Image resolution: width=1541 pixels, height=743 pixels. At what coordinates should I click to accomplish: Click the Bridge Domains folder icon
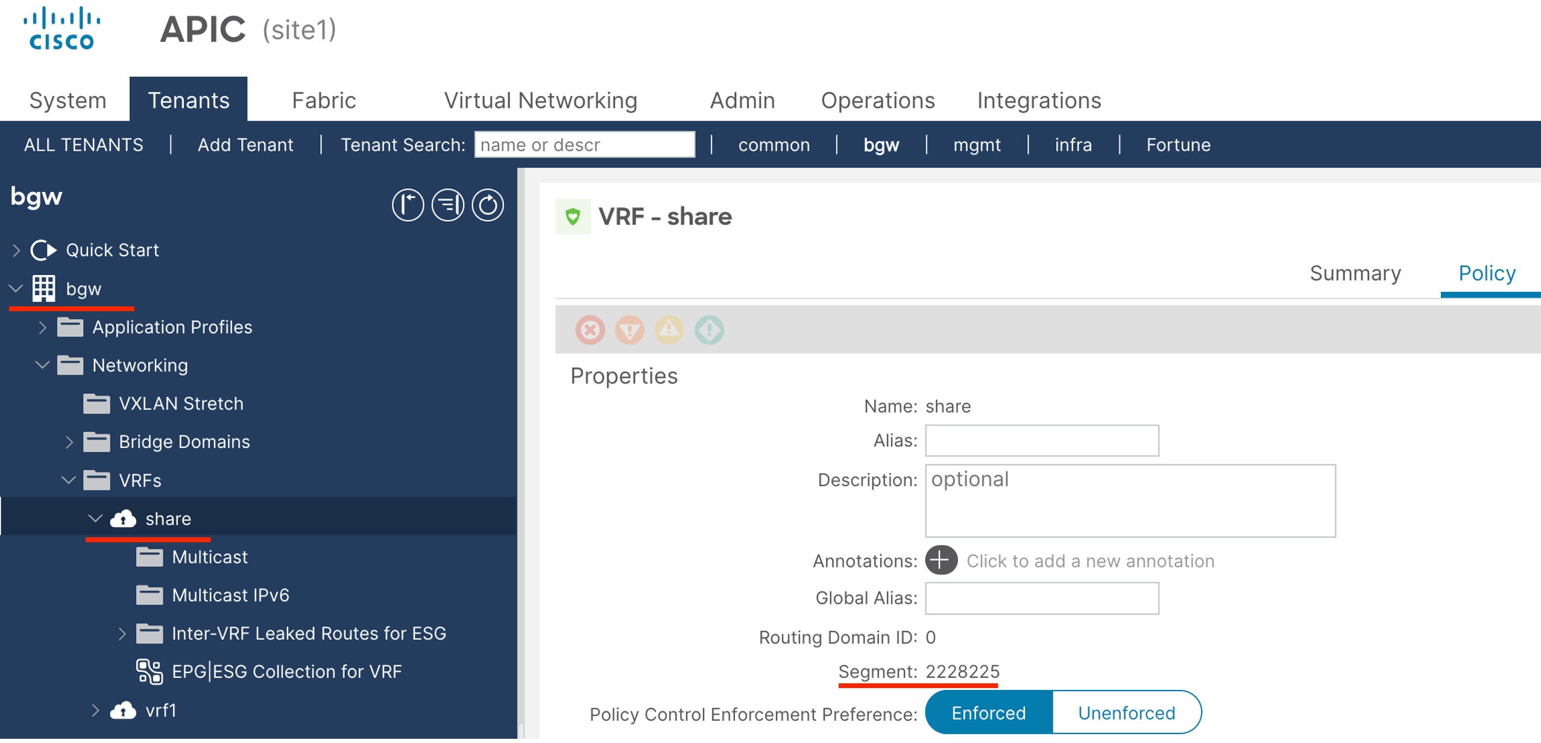coord(96,441)
